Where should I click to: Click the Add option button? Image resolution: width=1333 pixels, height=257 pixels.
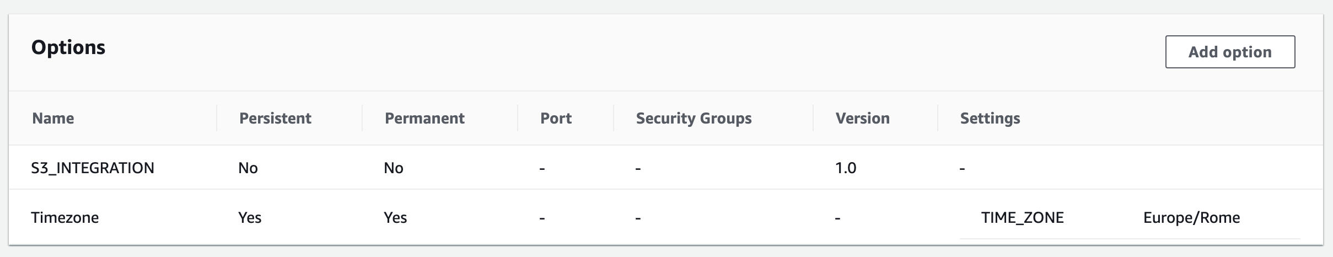tap(1229, 52)
